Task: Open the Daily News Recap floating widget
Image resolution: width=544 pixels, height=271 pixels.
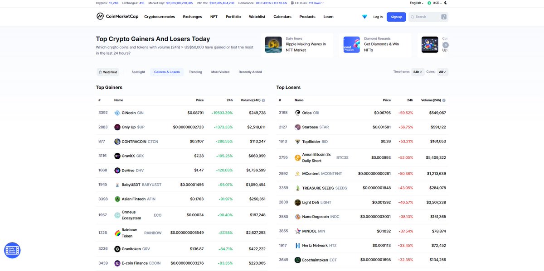Action: pos(12,250)
